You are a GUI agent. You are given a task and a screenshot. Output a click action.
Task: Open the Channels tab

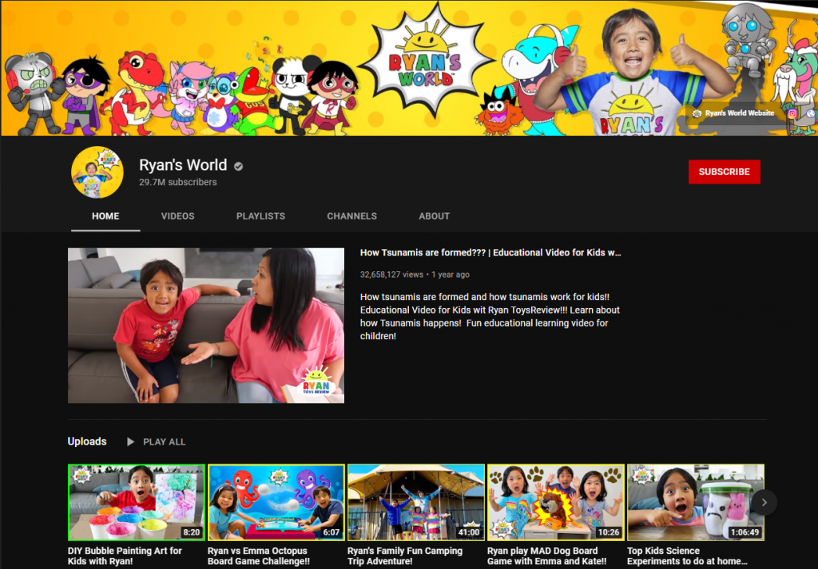click(352, 216)
